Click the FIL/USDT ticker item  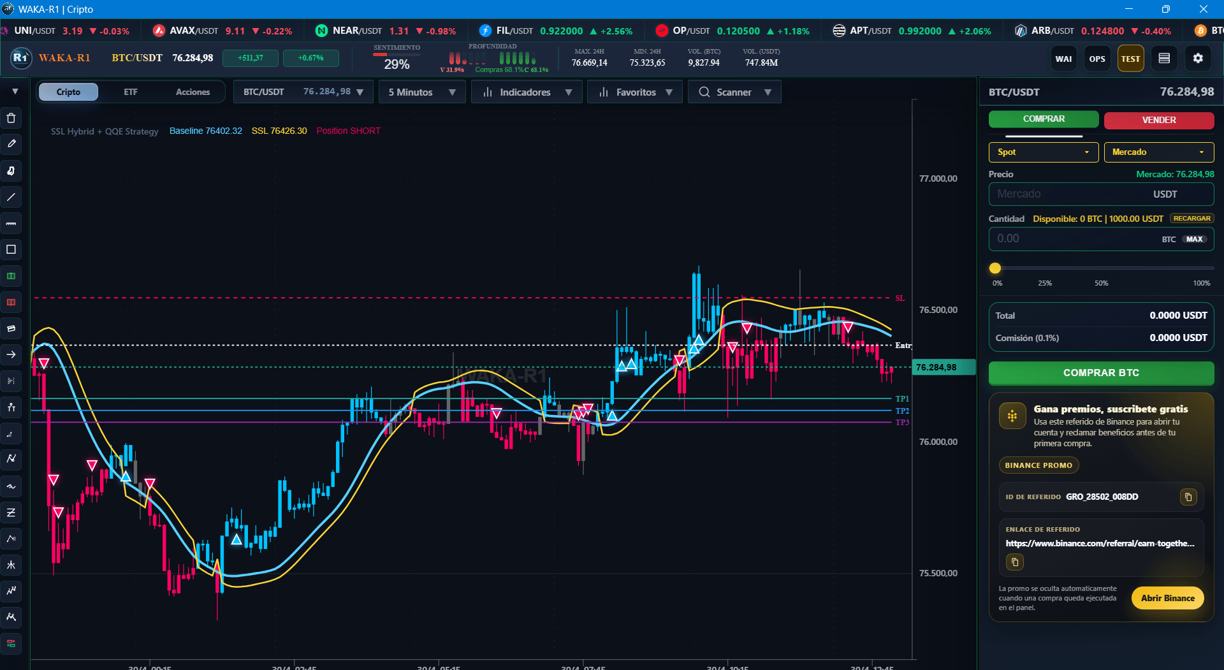pos(556,31)
